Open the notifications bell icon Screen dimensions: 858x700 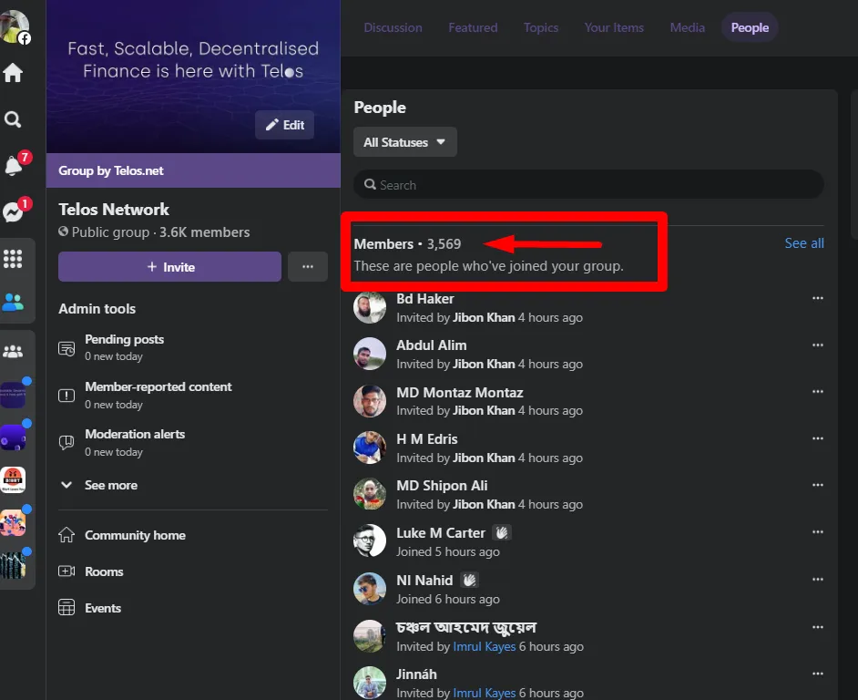click(13, 165)
